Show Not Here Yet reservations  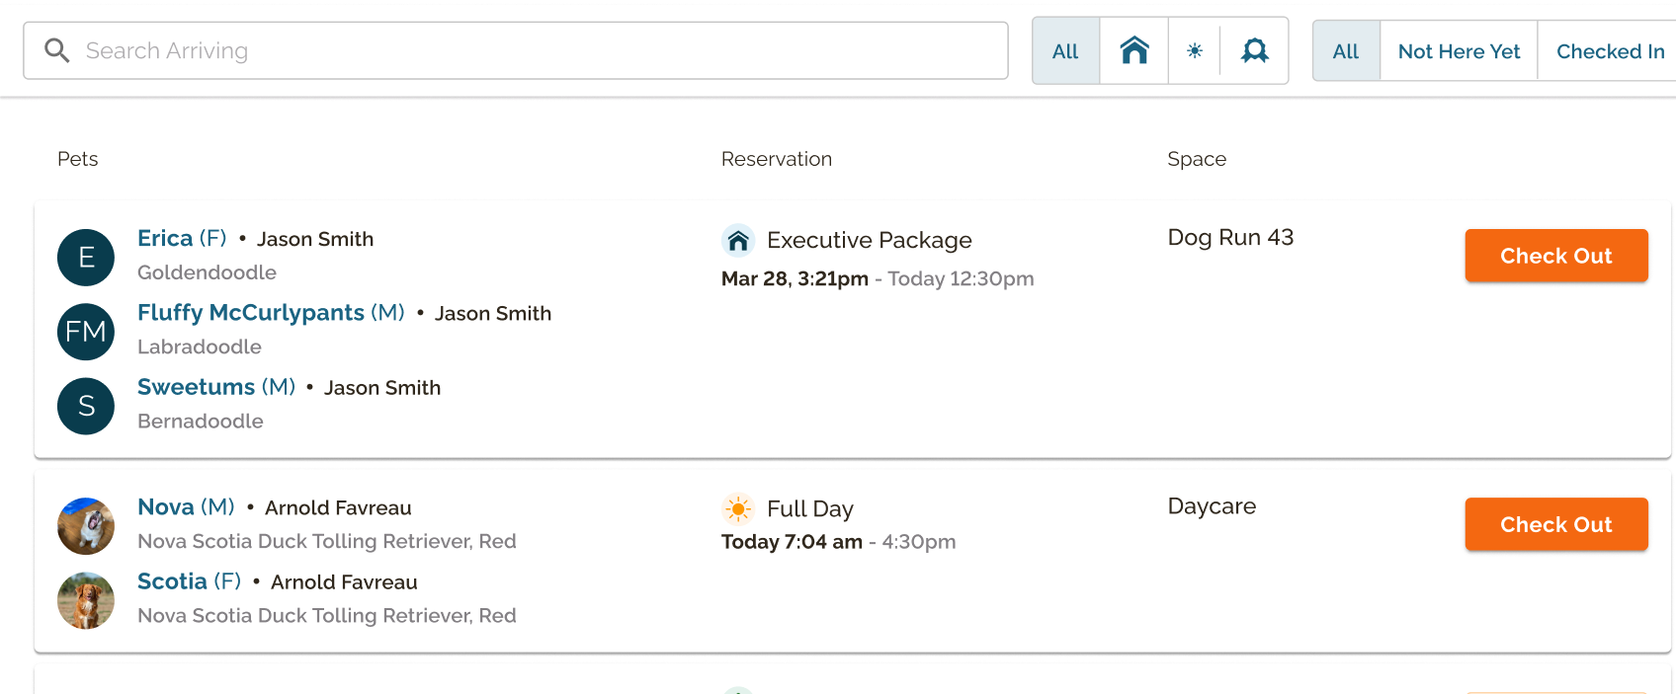pos(1459,50)
